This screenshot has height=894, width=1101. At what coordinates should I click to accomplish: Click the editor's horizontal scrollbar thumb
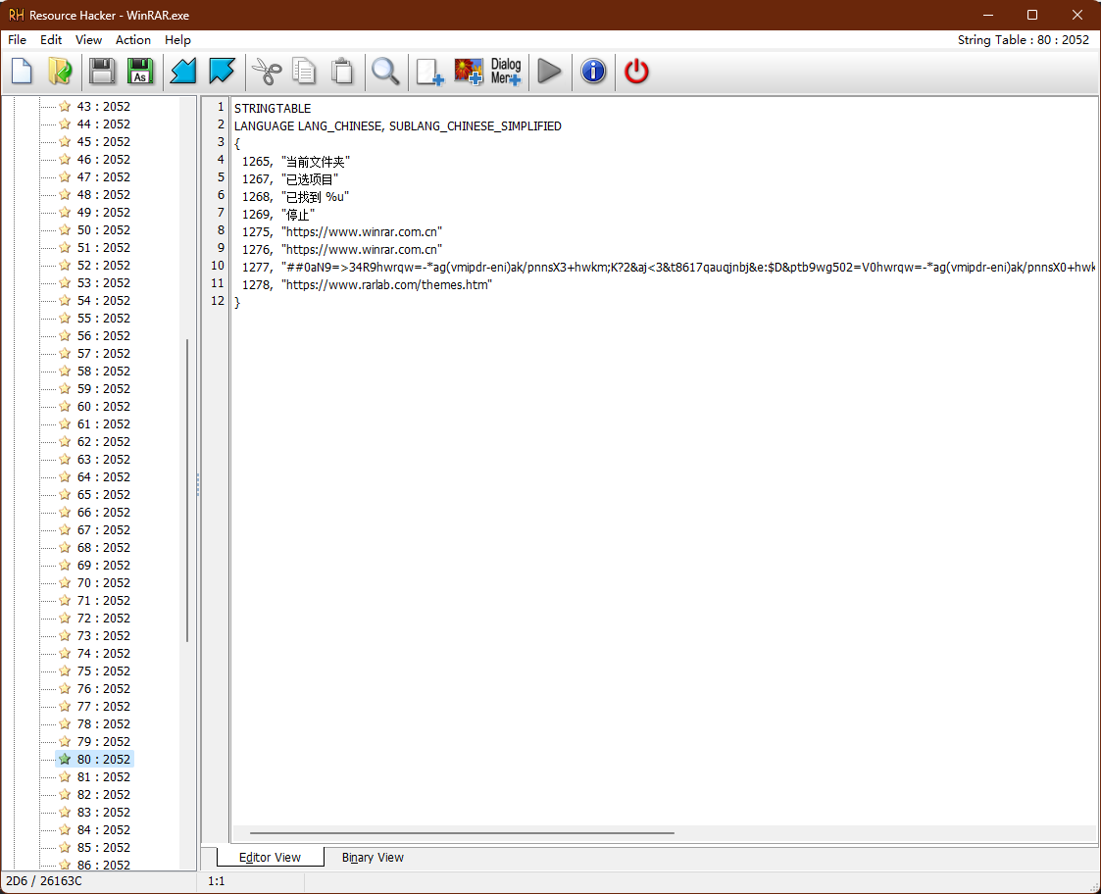pyautogui.click(x=462, y=833)
